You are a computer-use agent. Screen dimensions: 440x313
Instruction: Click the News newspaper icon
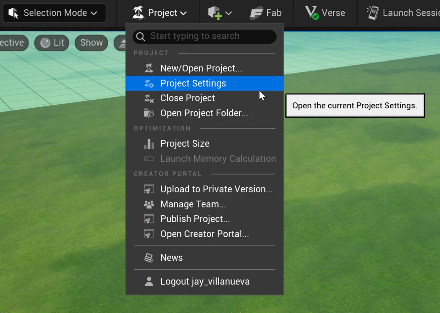coord(149,258)
